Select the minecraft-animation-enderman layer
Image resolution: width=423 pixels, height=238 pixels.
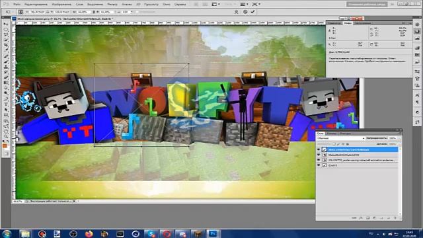[361, 160]
